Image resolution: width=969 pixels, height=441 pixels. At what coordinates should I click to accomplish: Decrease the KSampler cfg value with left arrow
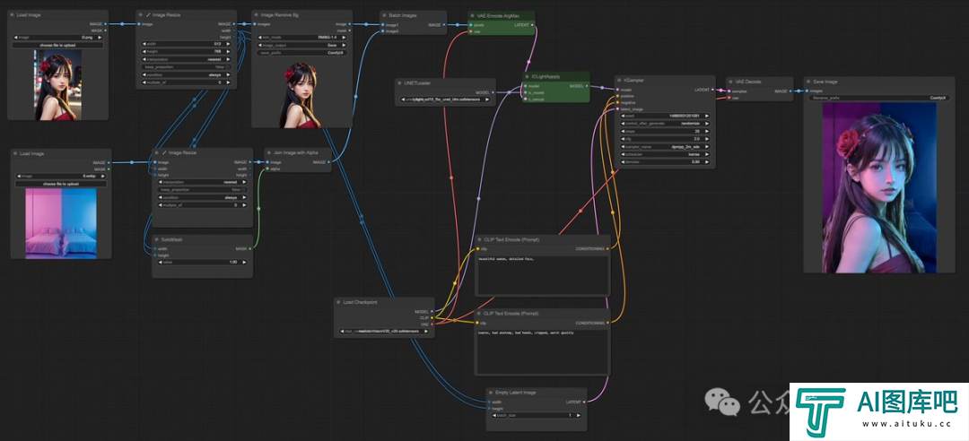point(623,138)
